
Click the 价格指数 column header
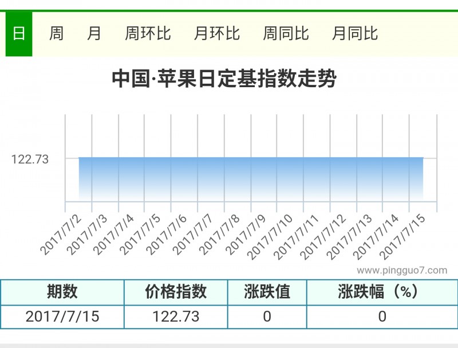click(x=176, y=292)
